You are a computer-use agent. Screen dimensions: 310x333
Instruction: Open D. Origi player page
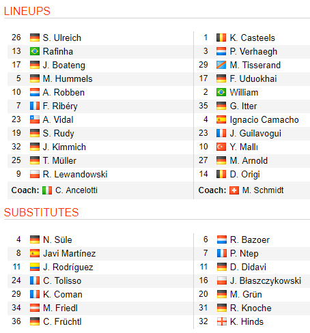[x=244, y=175]
